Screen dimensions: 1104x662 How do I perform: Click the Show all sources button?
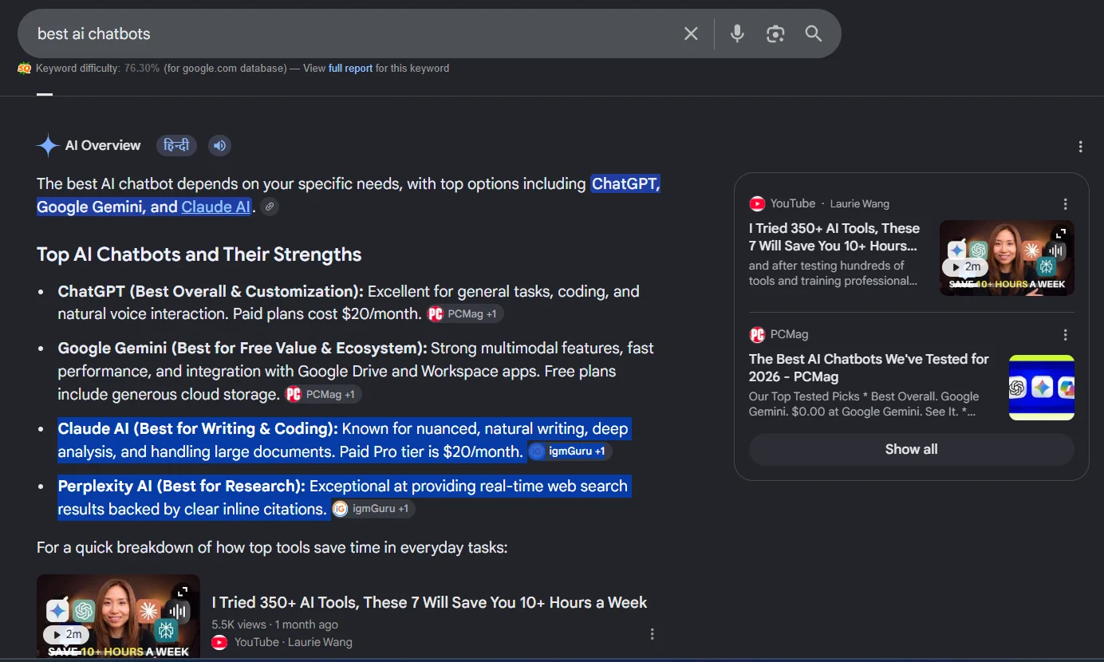(911, 449)
